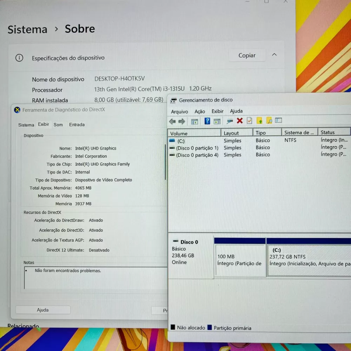Switch to Exibir tab in DirectX tool
351x351 pixels.
(44, 124)
